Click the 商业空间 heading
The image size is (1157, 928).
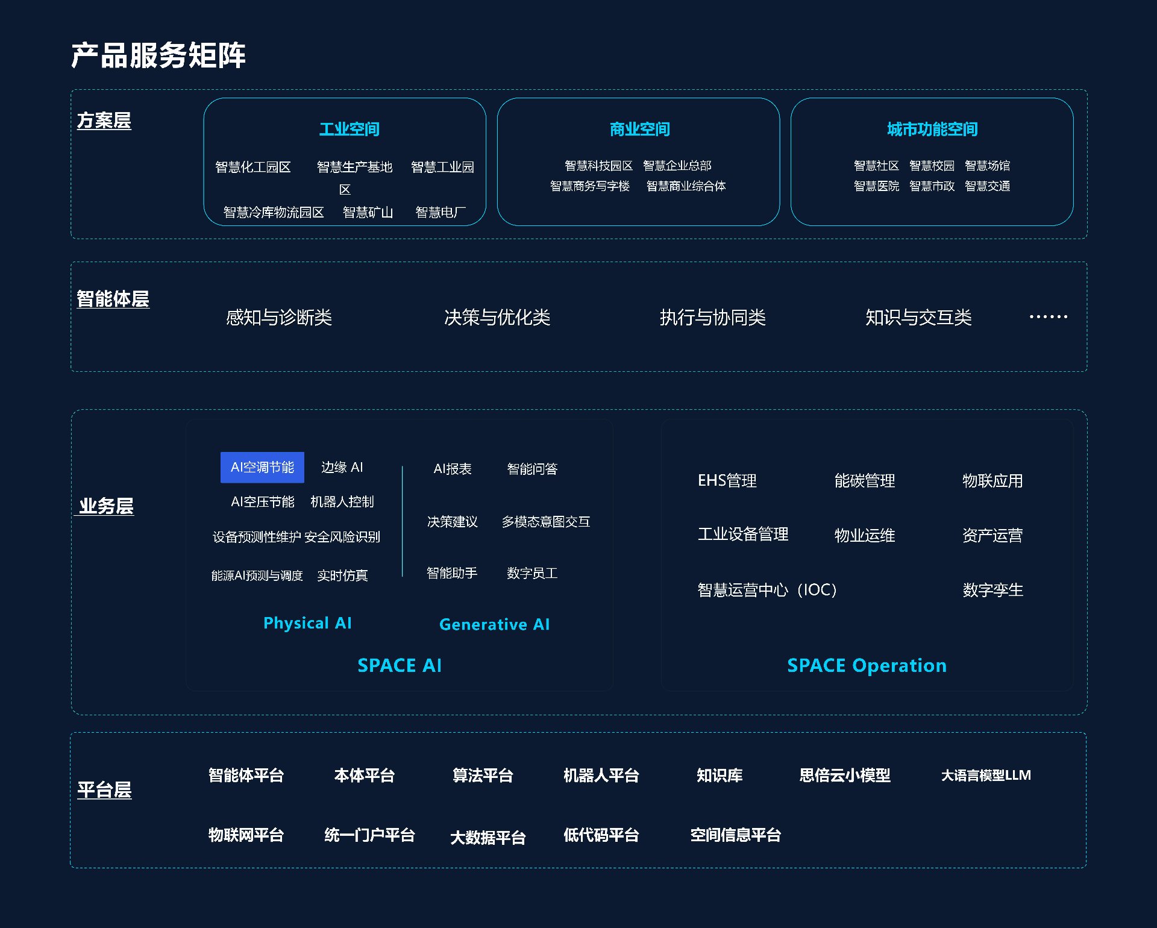click(x=640, y=129)
